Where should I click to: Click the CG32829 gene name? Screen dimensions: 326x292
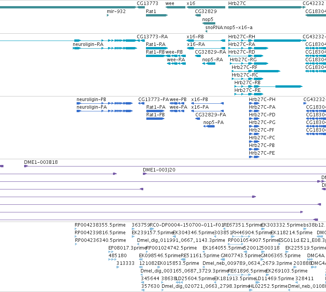click(x=206, y=11)
